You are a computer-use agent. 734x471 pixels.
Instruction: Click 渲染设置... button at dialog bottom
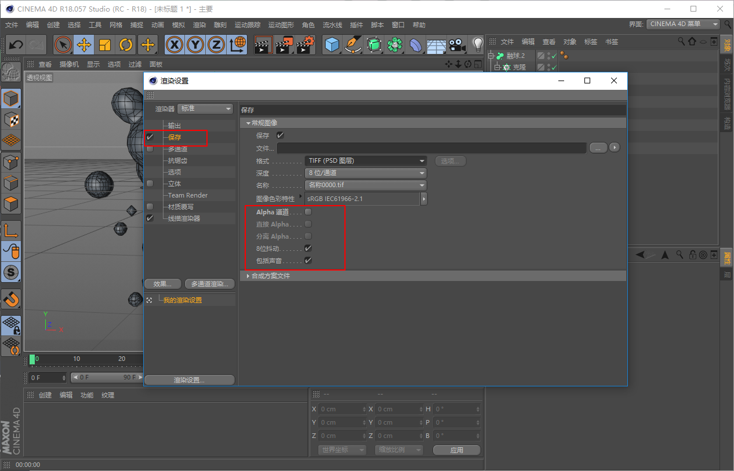pyautogui.click(x=189, y=380)
